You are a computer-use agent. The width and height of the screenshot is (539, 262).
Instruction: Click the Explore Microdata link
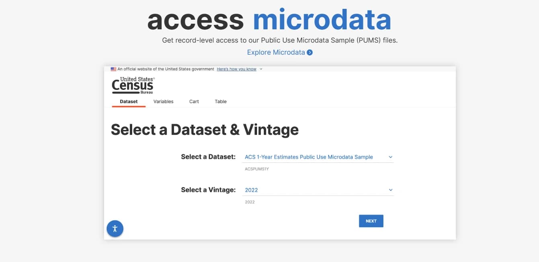coord(276,52)
